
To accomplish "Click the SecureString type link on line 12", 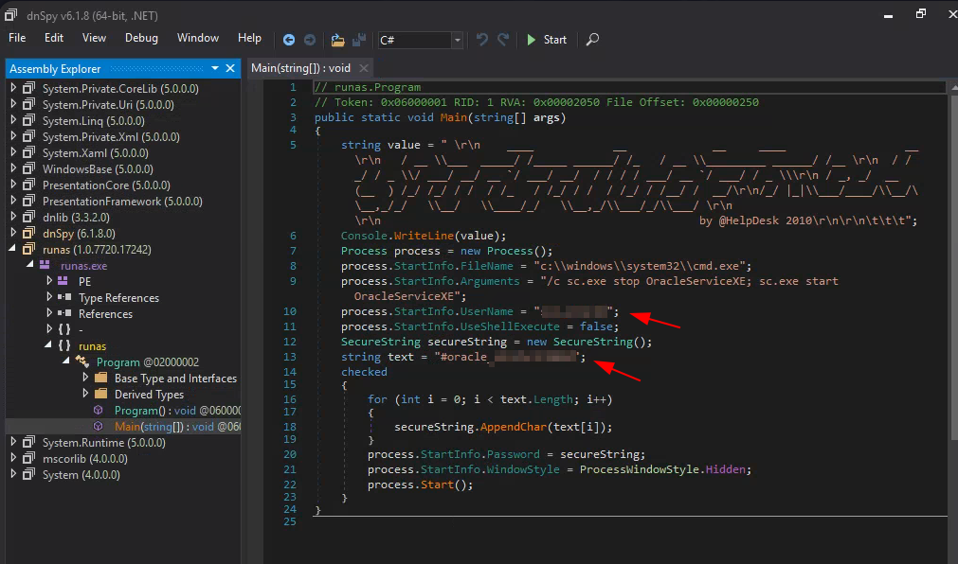I will tap(381, 342).
